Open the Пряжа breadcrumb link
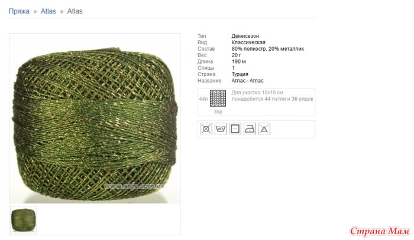Screen dimensions: 414x240 point(19,11)
